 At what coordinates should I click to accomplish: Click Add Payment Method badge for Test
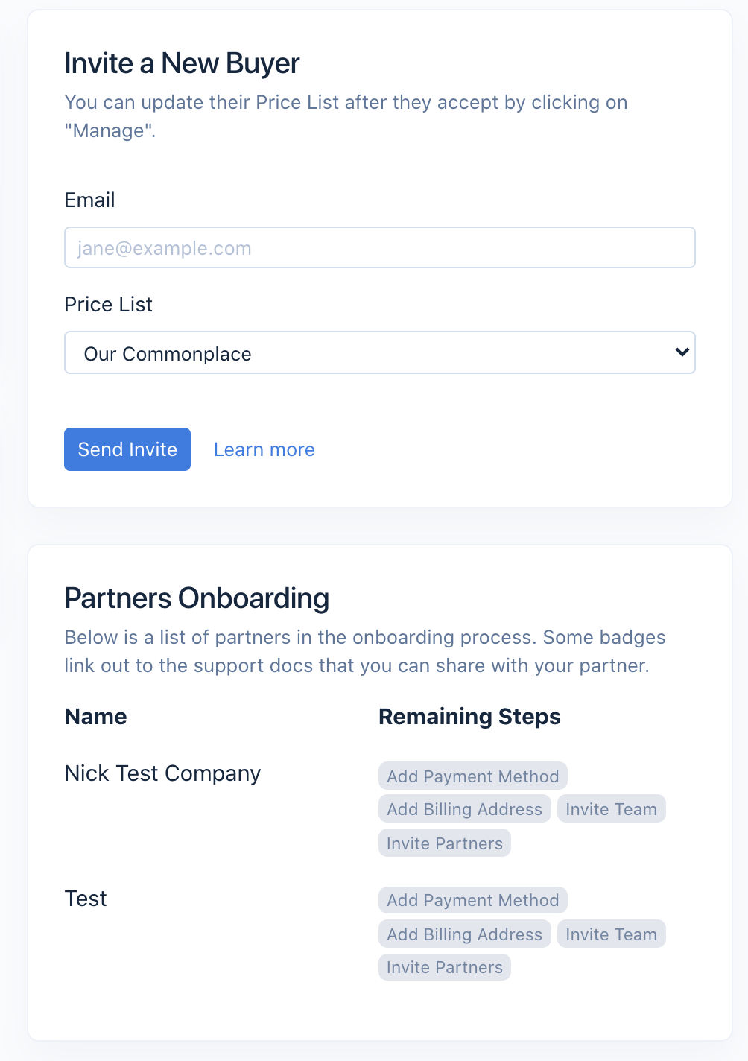coord(472,900)
